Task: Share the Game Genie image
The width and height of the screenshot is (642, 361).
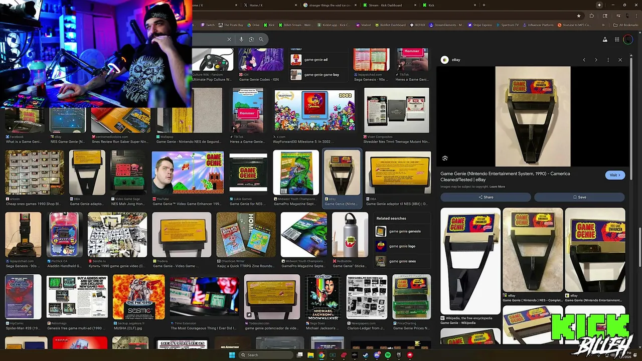Action: 486,197
